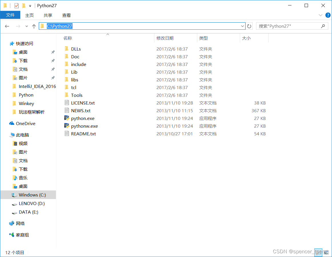Viewport: 332px width, 257px height.
Task: Click the 38 KB size of LICENSE.txt
Action: [x=260, y=103]
